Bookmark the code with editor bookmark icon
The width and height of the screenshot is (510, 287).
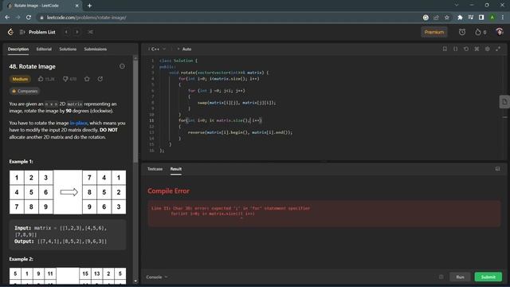pyautogui.click(x=445, y=49)
